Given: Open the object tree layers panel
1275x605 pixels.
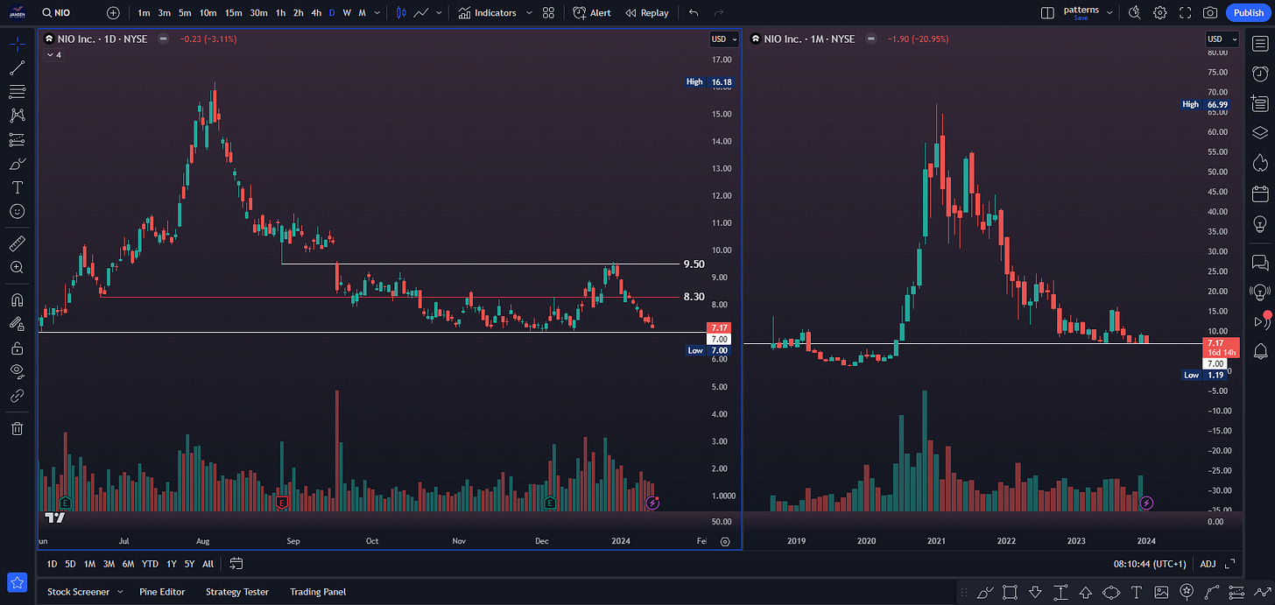Looking at the screenshot, I should click(1259, 133).
